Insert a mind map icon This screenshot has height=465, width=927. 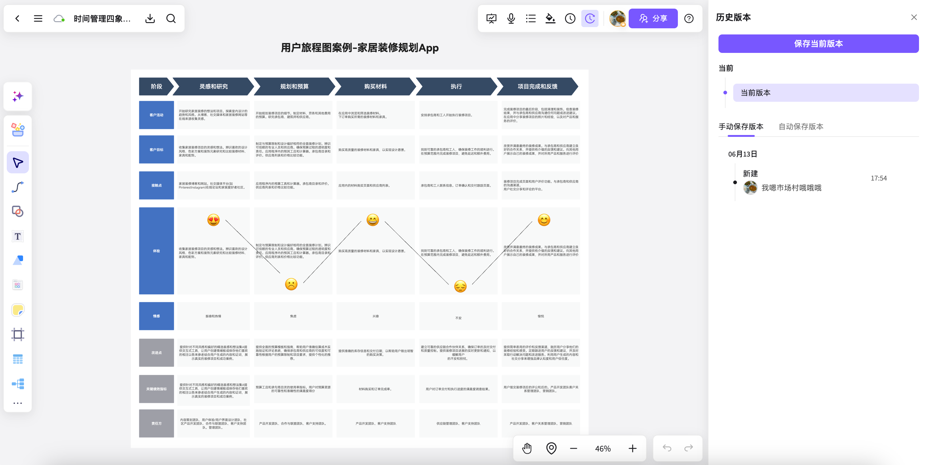point(18,384)
